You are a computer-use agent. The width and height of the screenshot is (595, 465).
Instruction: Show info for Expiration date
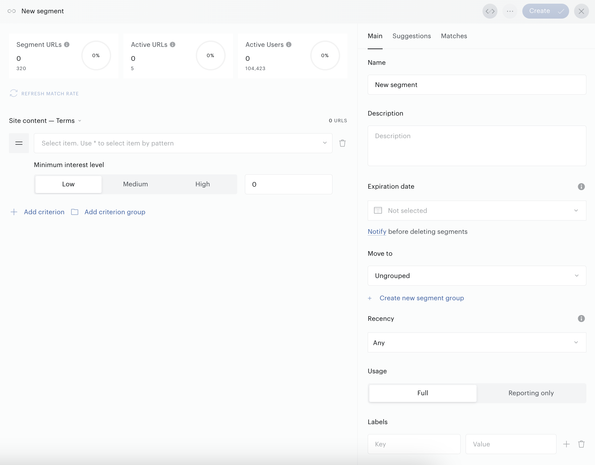pos(581,187)
